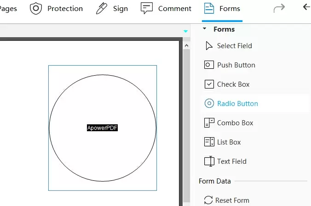Click the Reset Form circular arrows icon

208,200
